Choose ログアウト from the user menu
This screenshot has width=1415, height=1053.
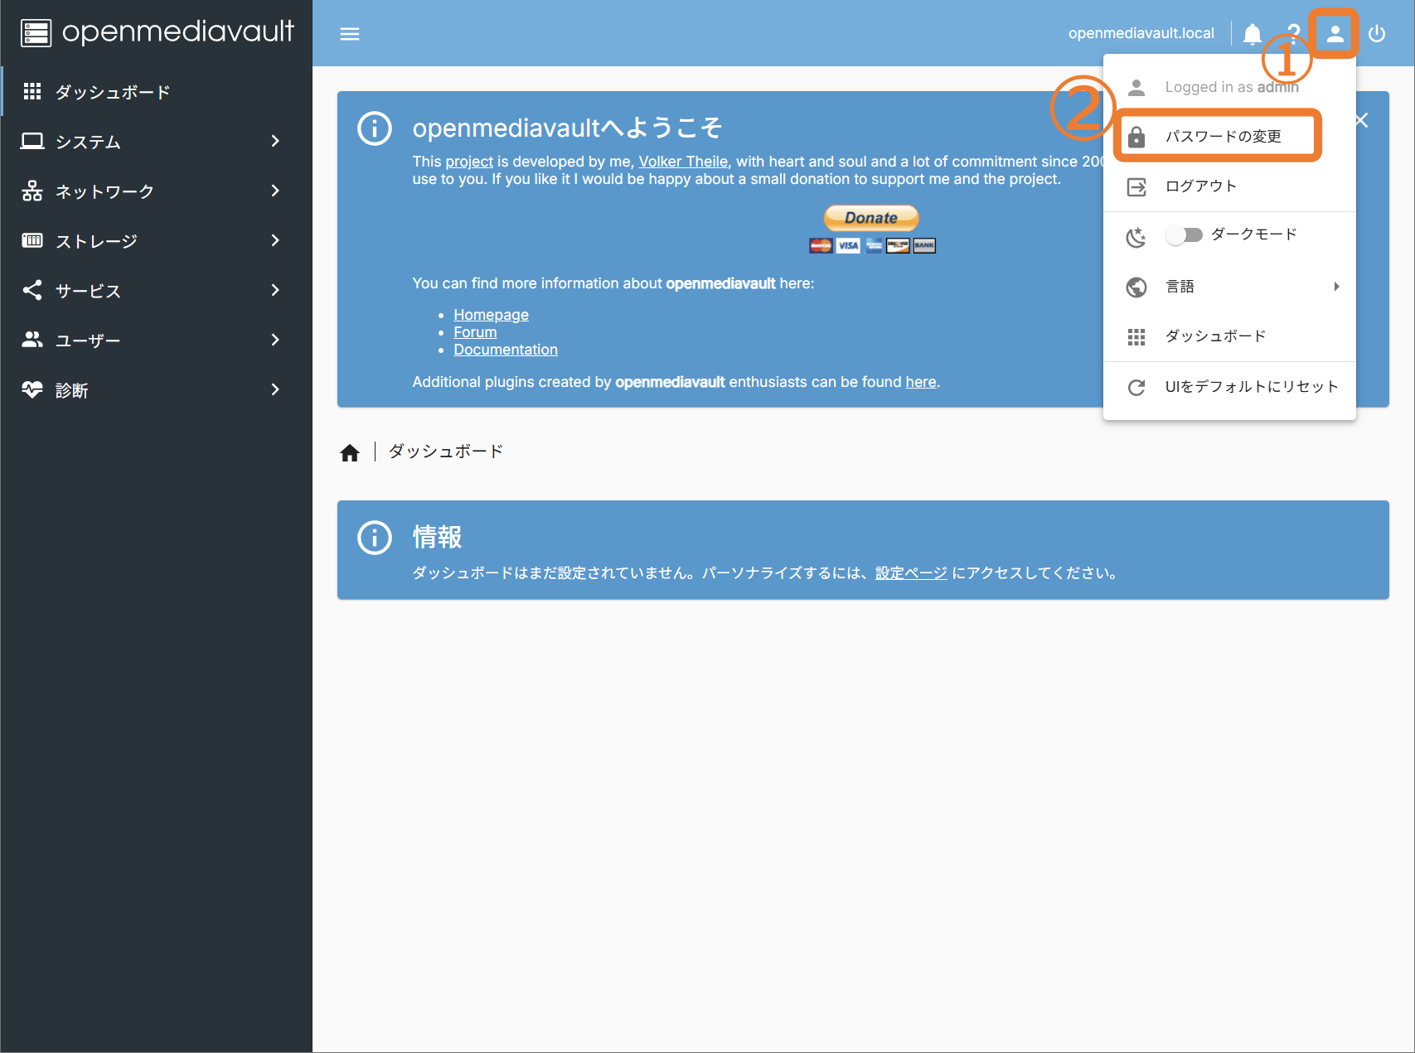point(1229,186)
